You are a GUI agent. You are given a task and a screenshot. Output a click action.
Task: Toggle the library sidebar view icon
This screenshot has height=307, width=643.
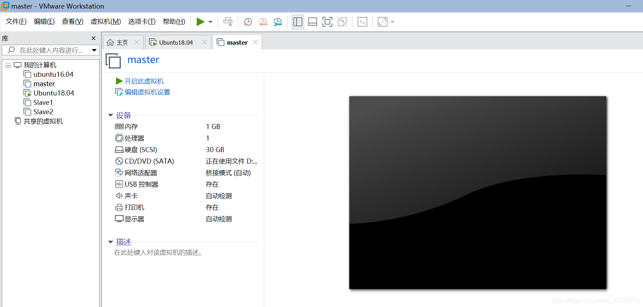[x=298, y=22]
